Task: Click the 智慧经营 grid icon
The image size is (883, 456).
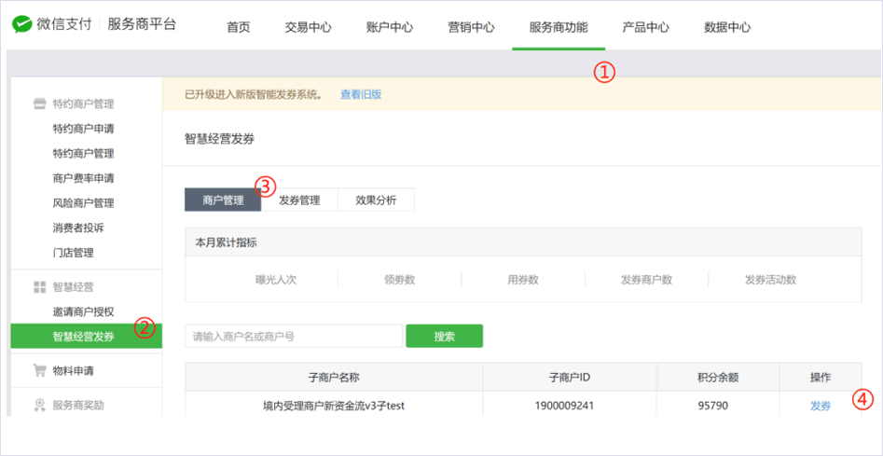Action: tap(39, 287)
